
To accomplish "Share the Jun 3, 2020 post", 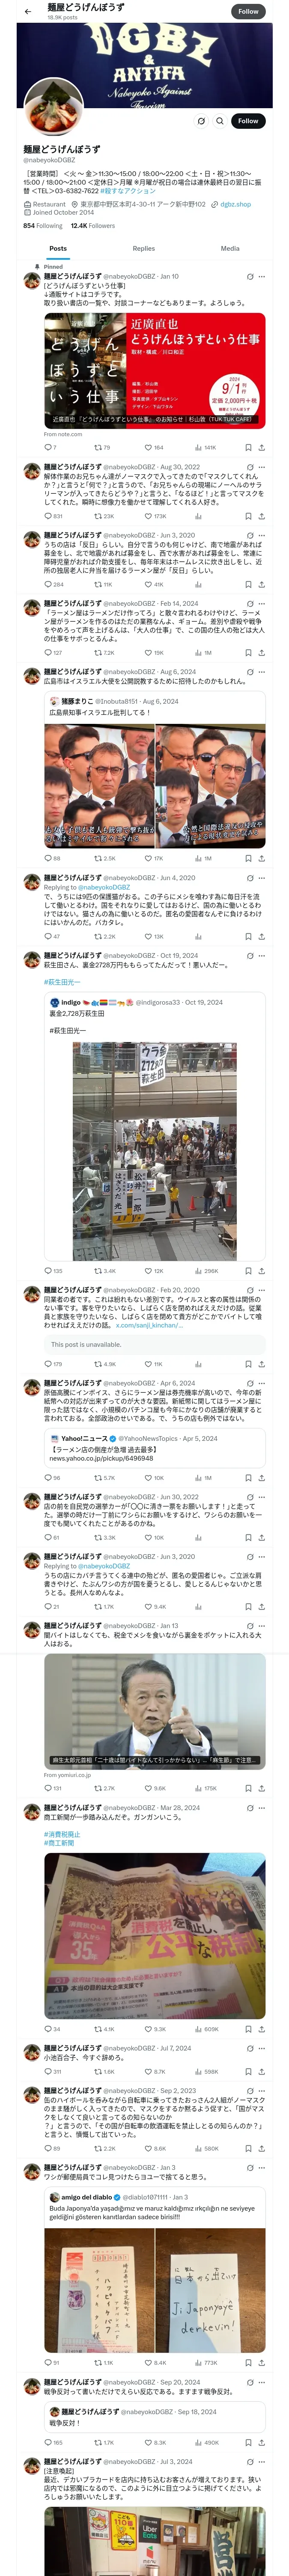I will pos(262,584).
